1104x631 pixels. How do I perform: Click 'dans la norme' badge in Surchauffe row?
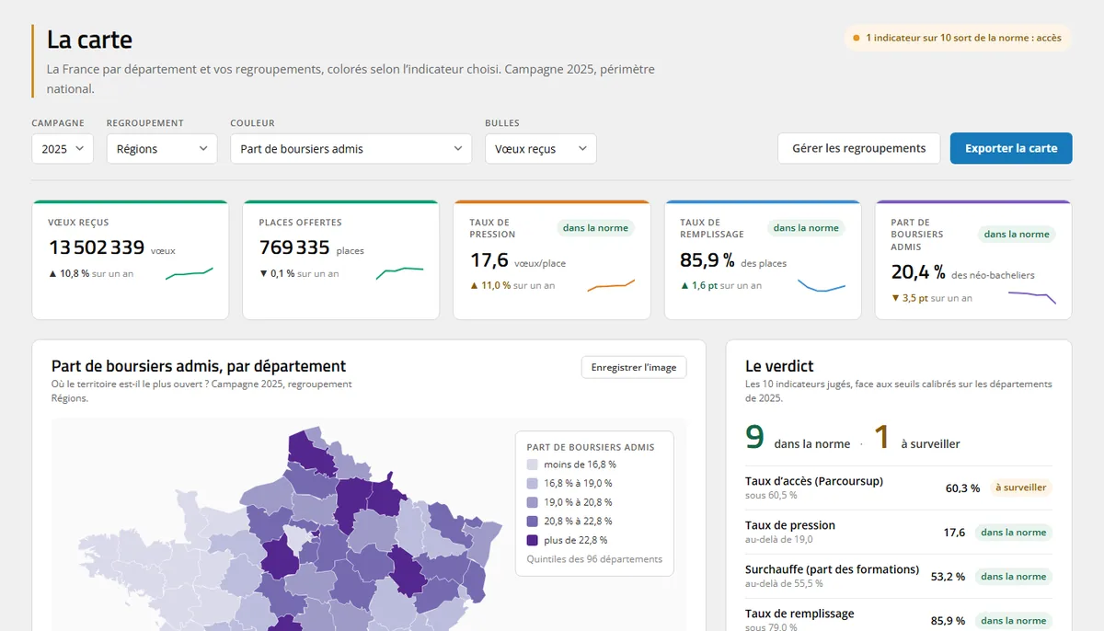pyautogui.click(x=1013, y=577)
